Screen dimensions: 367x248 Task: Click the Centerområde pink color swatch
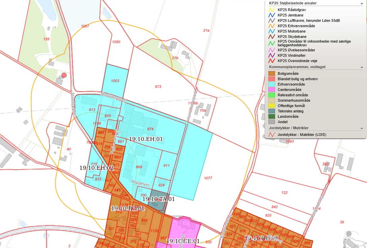(272, 90)
